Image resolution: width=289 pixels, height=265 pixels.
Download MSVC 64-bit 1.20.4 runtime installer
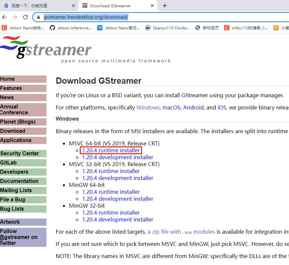coord(111,150)
